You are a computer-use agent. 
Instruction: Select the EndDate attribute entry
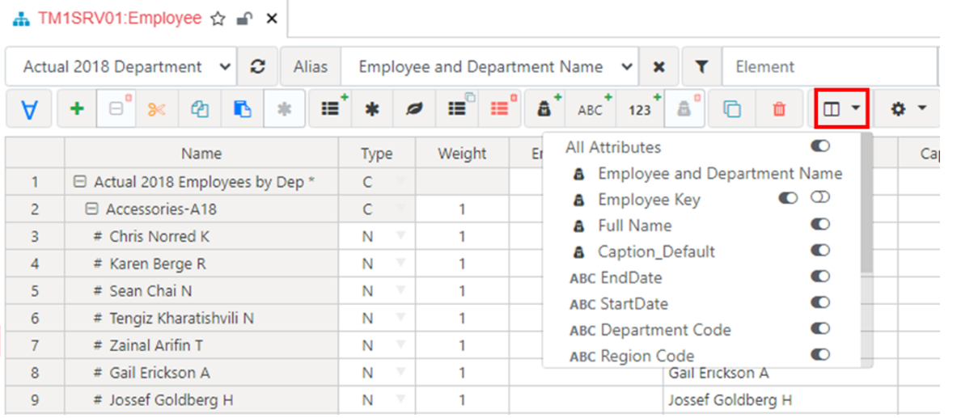(x=631, y=277)
